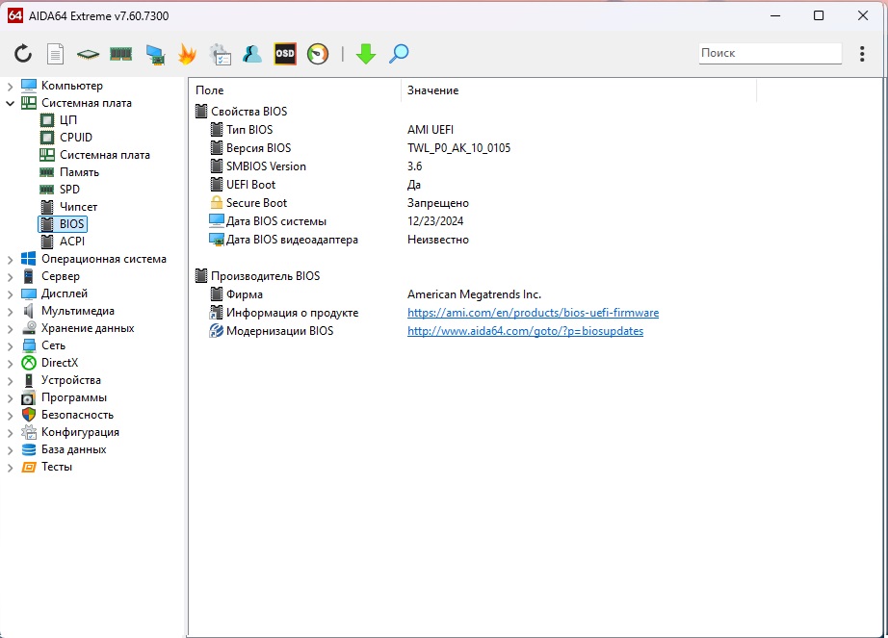This screenshot has width=888, height=638.
Task: Open the memory module toolbar icon
Action: click(x=120, y=54)
